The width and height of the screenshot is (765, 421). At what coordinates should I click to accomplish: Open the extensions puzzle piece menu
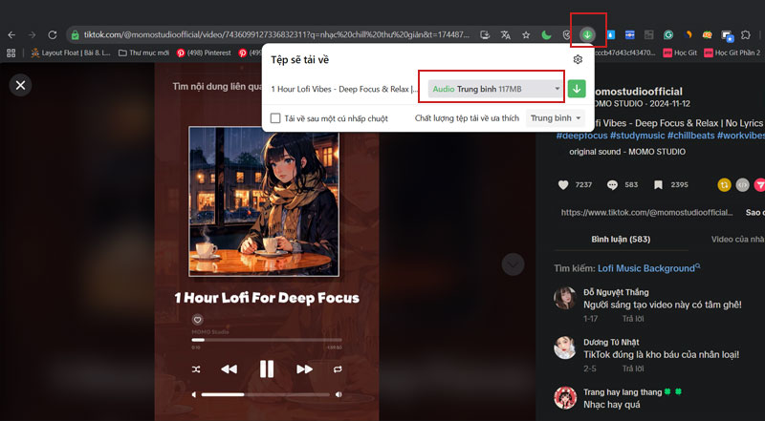click(x=746, y=34)
